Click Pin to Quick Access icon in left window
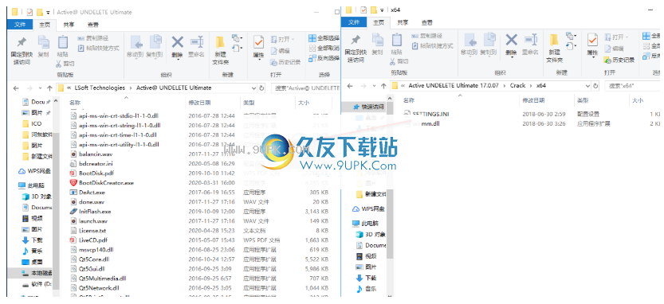This screenshot has width=664, height=304. [22, 43]
